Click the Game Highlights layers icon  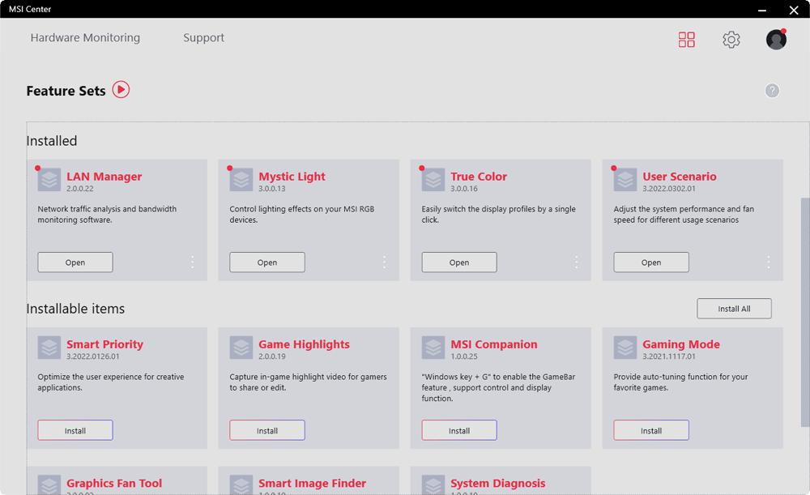pos(241,348)
